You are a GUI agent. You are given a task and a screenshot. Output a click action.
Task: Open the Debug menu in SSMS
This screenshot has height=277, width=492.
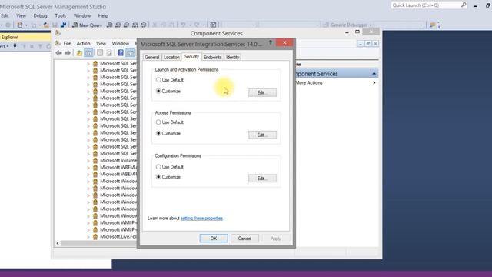[40, 15]
